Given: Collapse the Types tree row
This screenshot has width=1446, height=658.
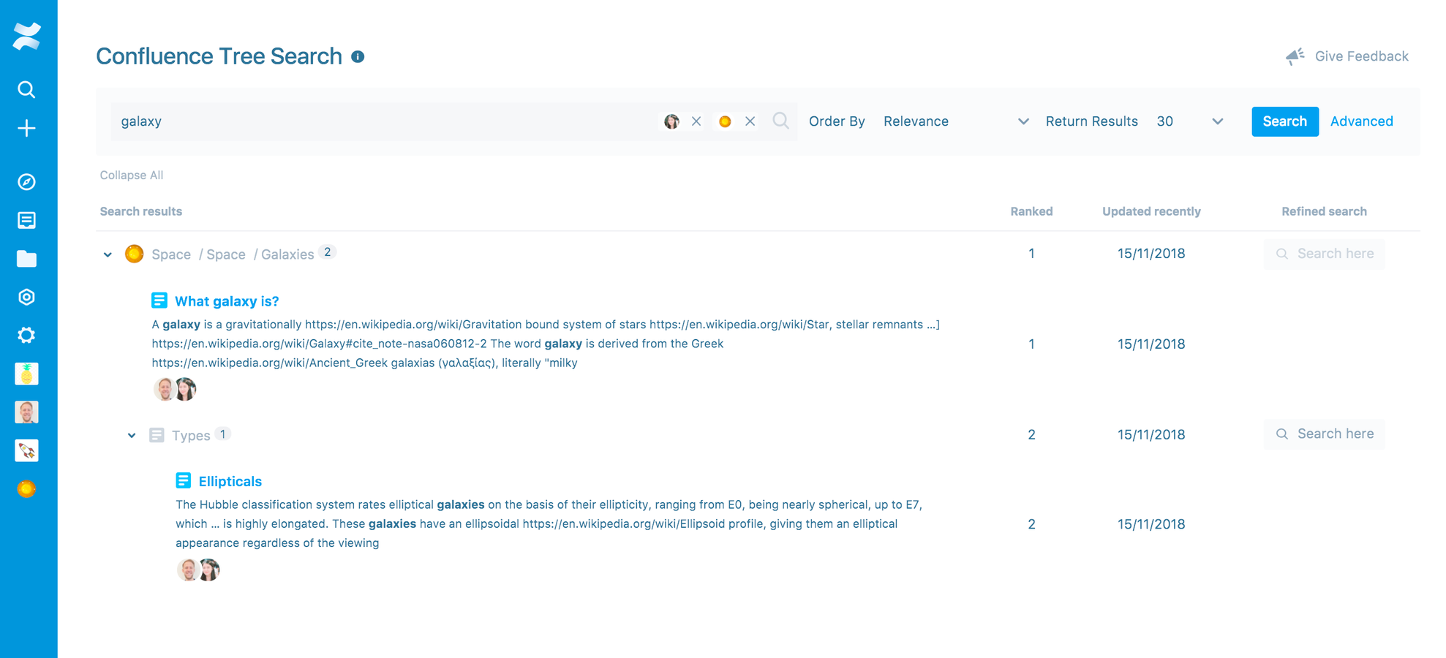Looking at the screenshot, I should (x=132, y=435).
